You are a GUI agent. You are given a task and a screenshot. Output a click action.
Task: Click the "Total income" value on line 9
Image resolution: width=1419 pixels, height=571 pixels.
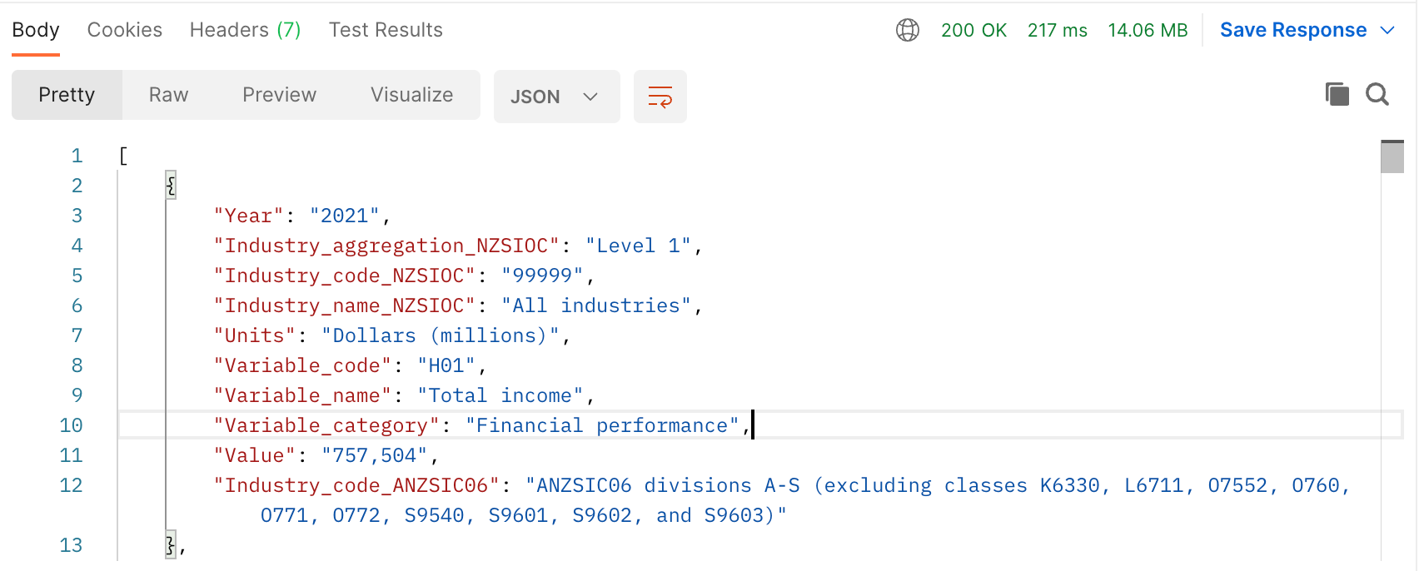[500, 395]
